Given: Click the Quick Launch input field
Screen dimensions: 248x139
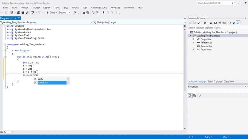Looking at the screenshot, I should click(214, 3).
